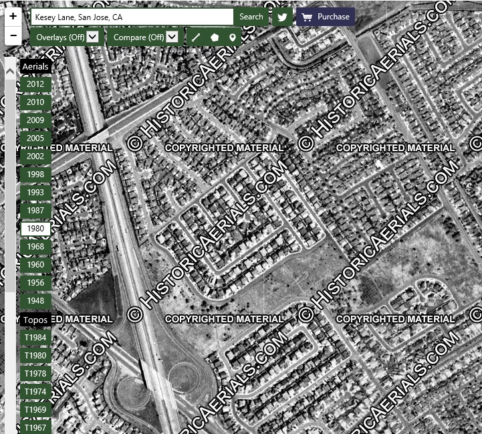Viewport: 482px width, 434px height.
Task: Select the 1998 aerial year button
Action: click(x=35, y=175)
